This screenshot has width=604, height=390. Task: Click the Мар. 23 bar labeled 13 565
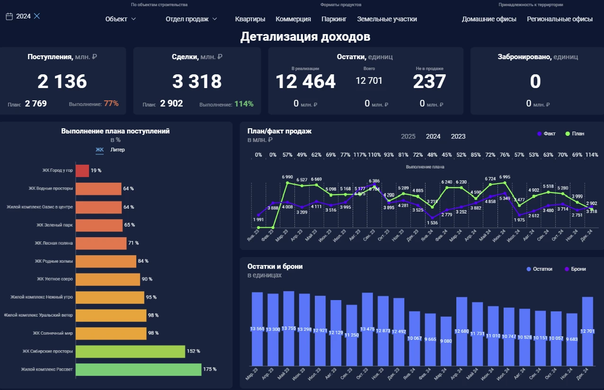tap(257, 329)
